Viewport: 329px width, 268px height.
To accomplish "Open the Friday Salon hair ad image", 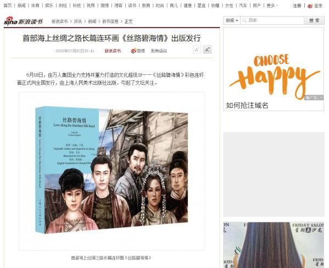I will point(274,245).
